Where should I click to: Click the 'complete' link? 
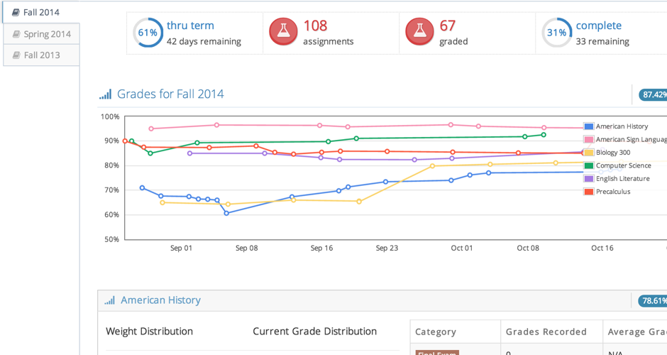click(598, 26)
